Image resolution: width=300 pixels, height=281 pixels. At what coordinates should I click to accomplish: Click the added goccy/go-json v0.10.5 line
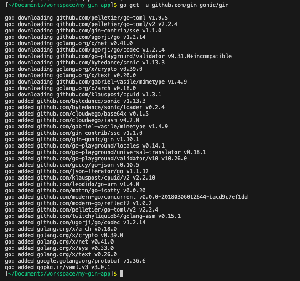click(72, 165)
